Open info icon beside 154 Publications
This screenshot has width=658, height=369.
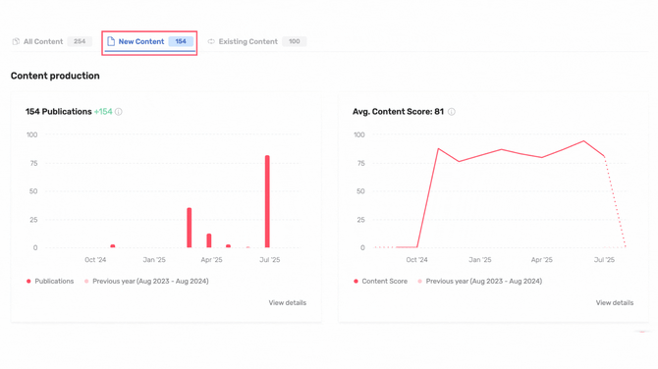[x=119, y=112]
